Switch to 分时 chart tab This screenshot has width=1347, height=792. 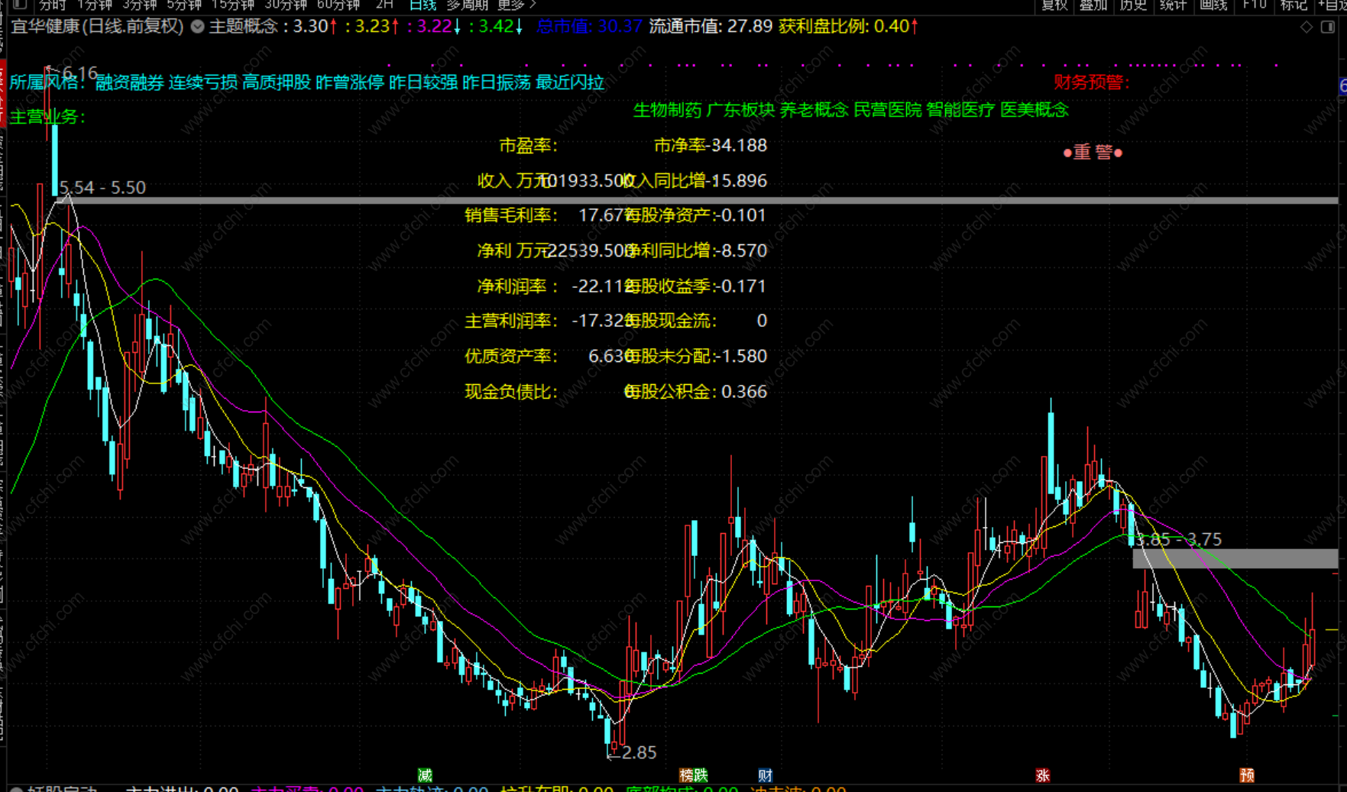pyautogui.click(x=52, y=5)
